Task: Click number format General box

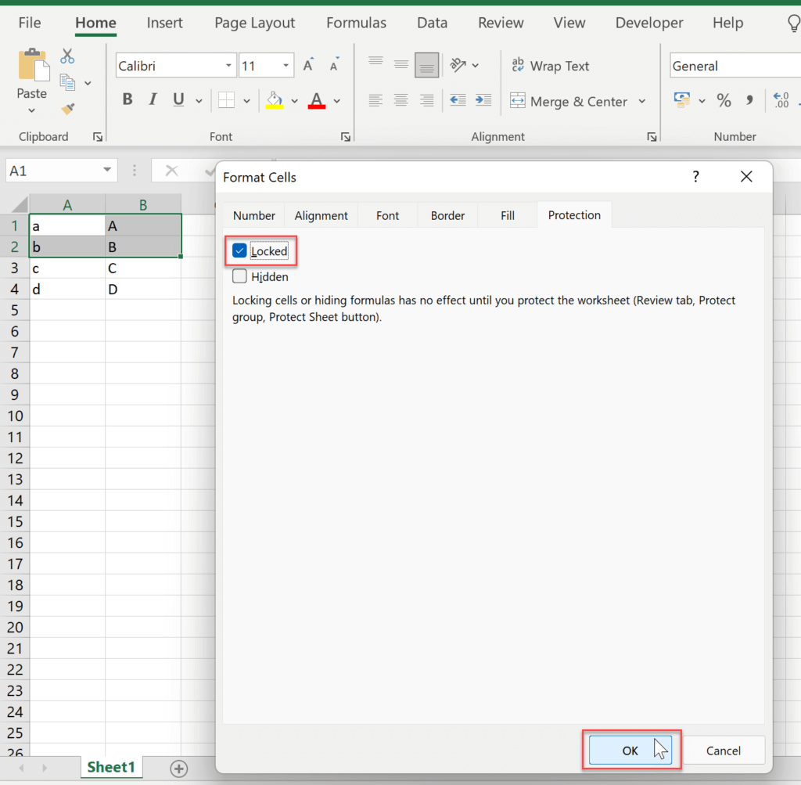Action: click(x=735, y=66)
